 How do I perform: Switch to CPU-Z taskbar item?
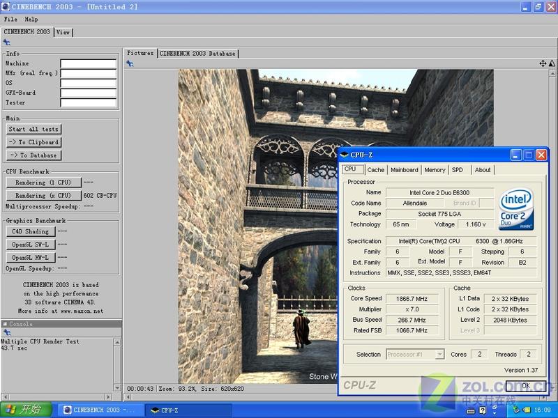click(188, 410)
